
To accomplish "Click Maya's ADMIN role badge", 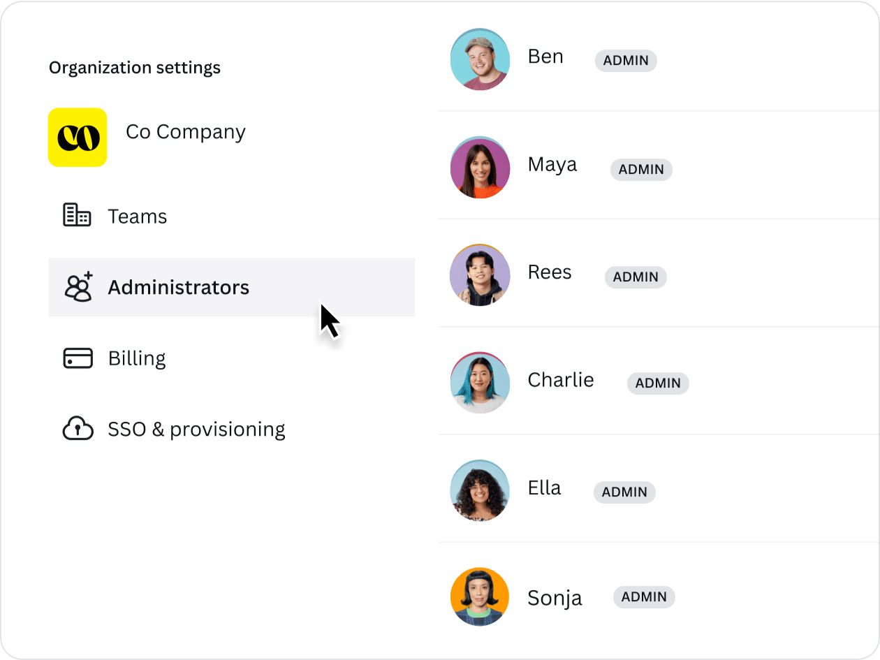I will [x=641, y=170].
